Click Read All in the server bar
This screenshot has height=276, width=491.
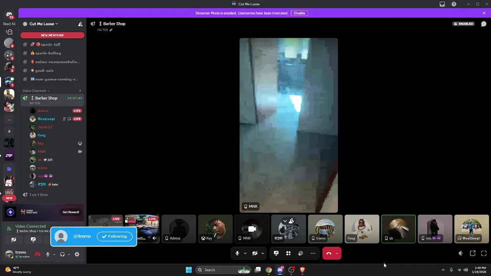[9, 24]
